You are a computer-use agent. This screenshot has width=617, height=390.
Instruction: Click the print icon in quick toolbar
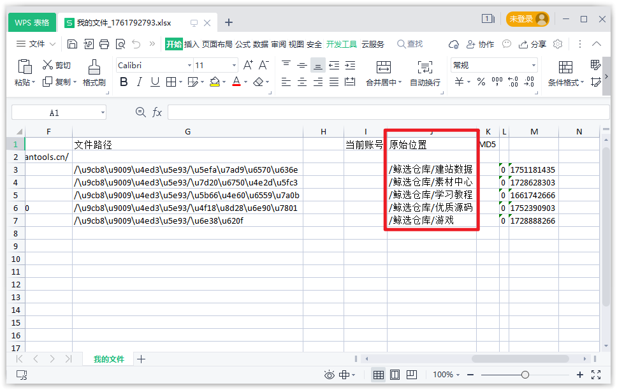pyautogui.click(x=104, y=44)
